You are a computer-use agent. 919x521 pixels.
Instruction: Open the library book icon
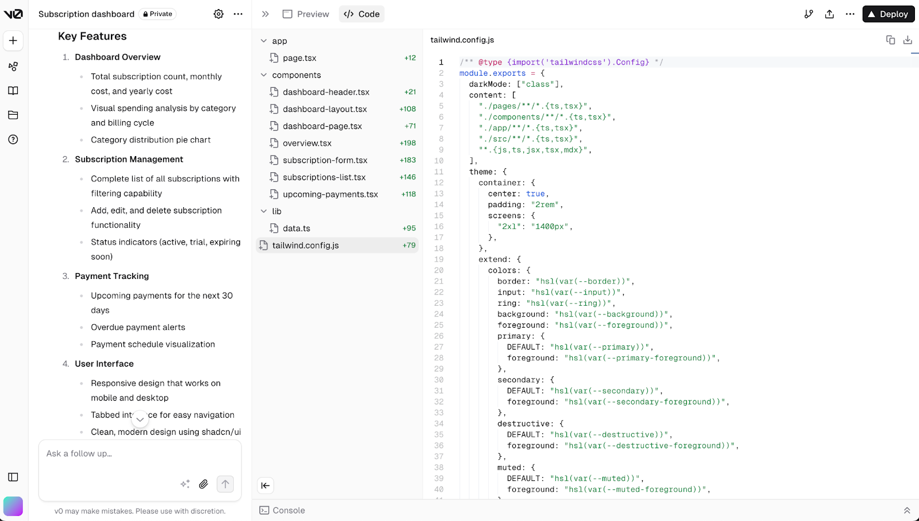coord(13,91)
